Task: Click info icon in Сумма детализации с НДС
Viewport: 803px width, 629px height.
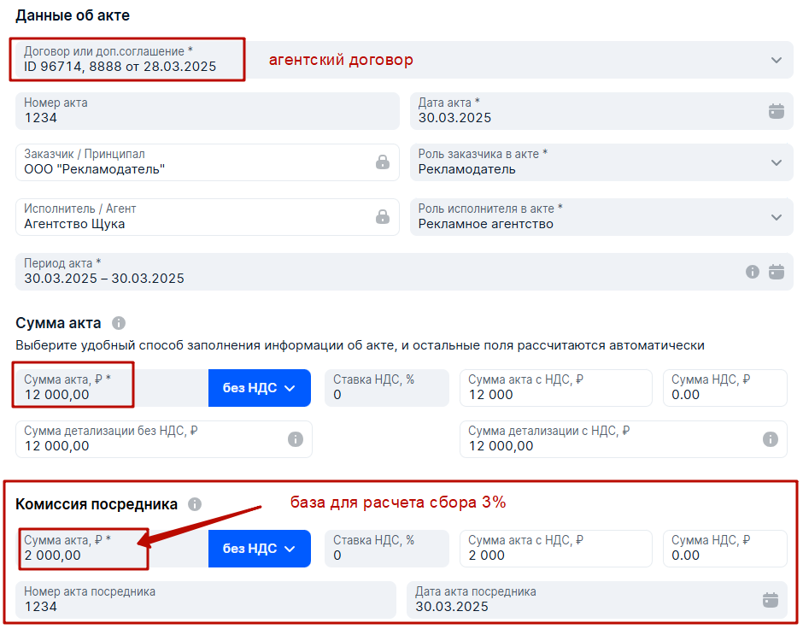Action: [770, 439]
